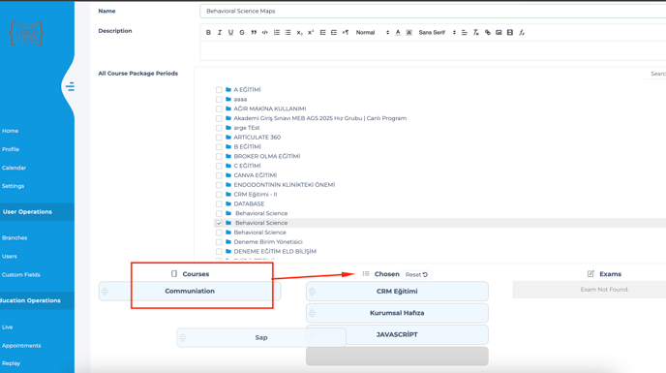Click the drag handle on CRM Eğitimi

pos(312,292)
